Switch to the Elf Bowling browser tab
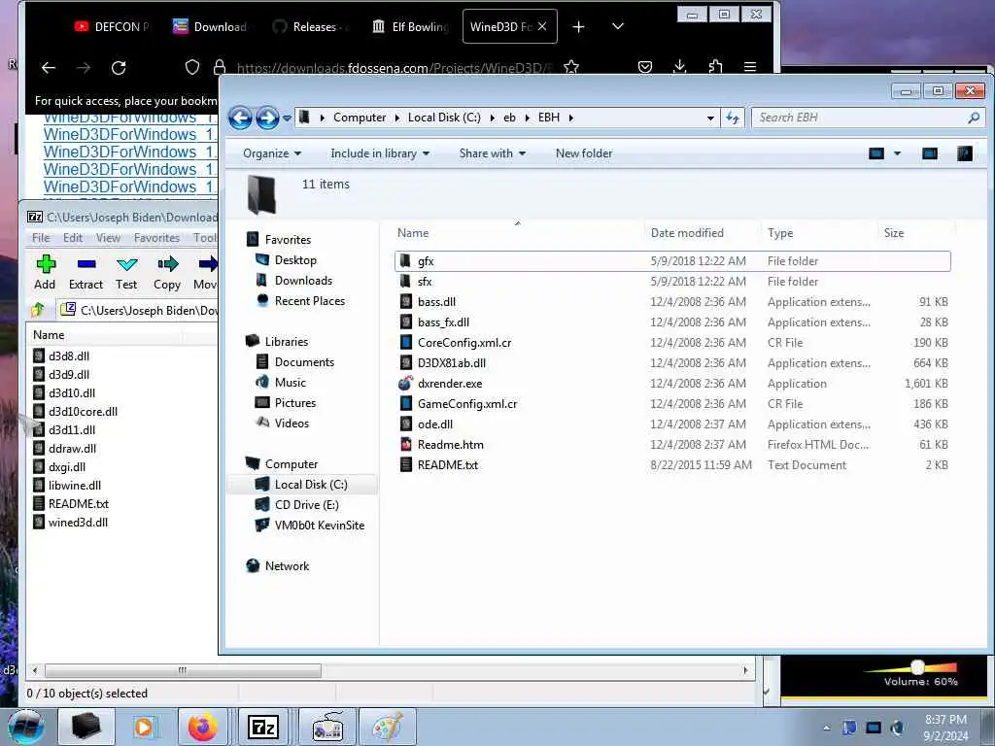 point(410,26)
